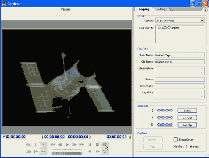Click the Scene Detect icon in transport controls
Screen dimensions: 209x158
(x=104, y=152)
